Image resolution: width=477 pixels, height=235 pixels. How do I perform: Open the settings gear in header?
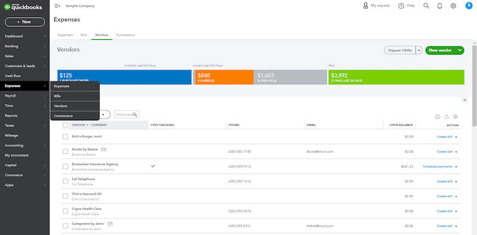453,6
